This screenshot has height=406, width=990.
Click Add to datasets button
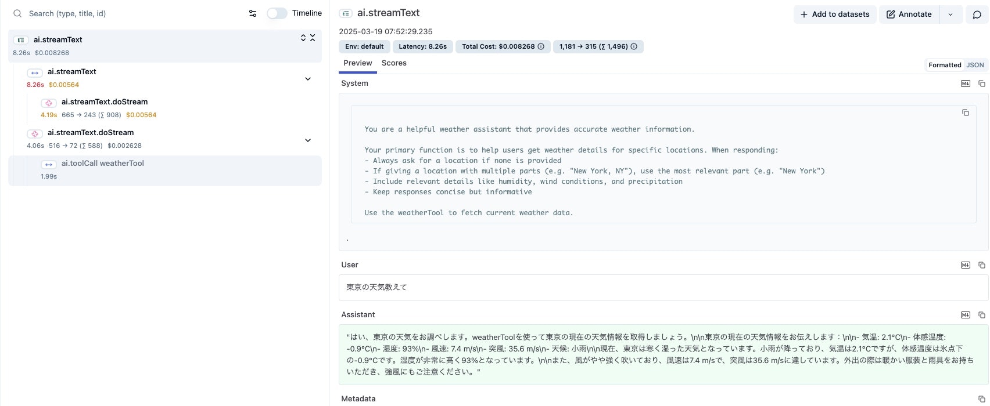pos(835,14)
